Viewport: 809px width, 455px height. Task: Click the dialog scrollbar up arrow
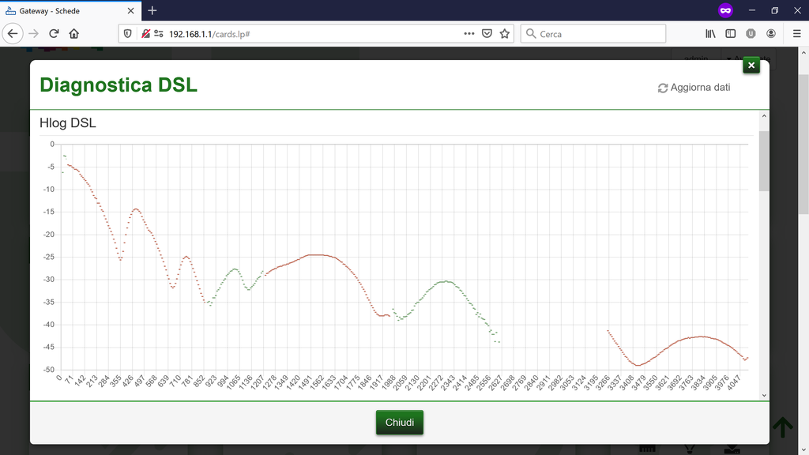pyautogui.click(x=764, y=116)
